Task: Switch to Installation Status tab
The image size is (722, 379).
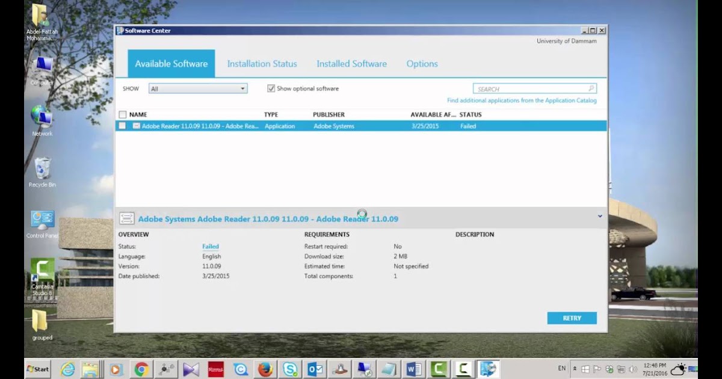Action: 262,64
